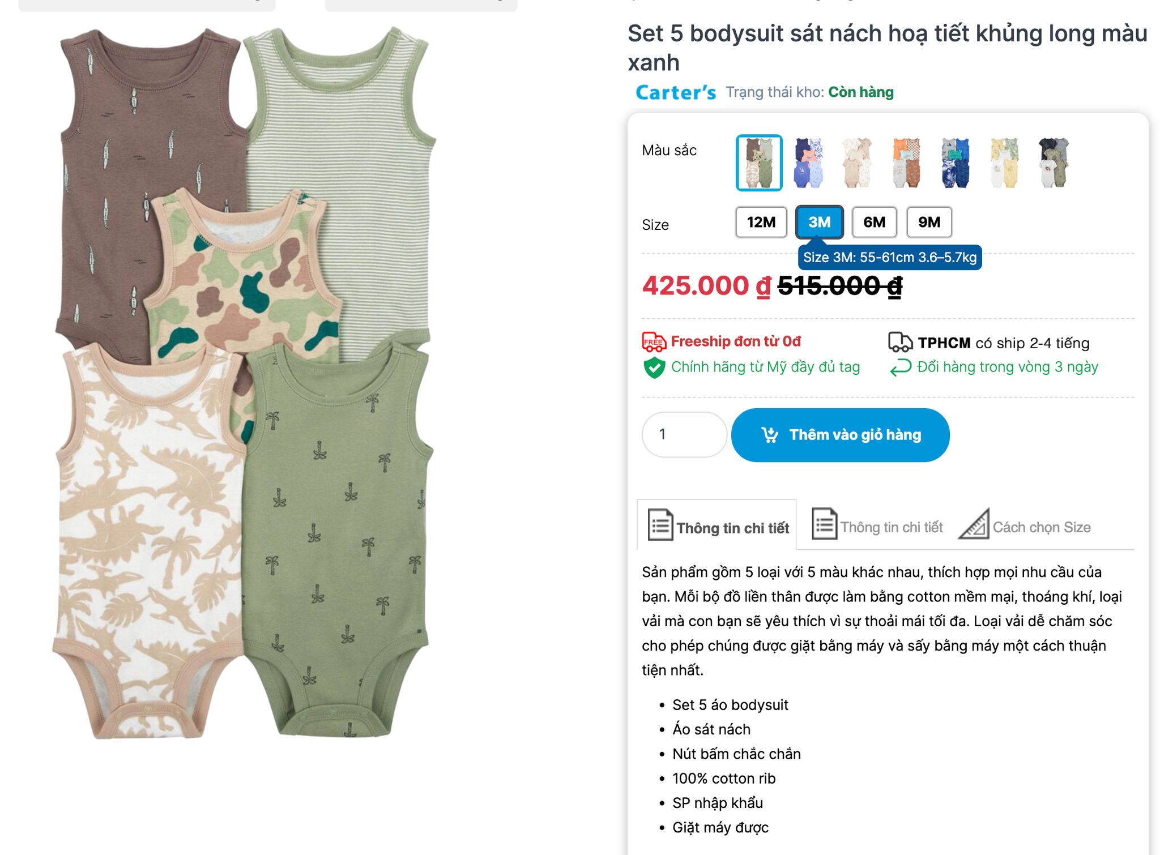Viewport: 1160px width, 855px height.
Task: Click the ruler icon beside Cách chọn Size
Action: pyautogui.click(x=974, y=524)
